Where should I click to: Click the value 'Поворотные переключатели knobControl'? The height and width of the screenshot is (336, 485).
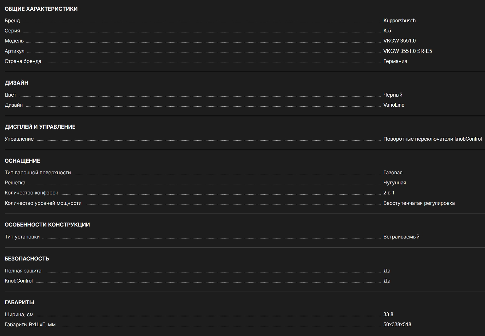click(432, 139)
